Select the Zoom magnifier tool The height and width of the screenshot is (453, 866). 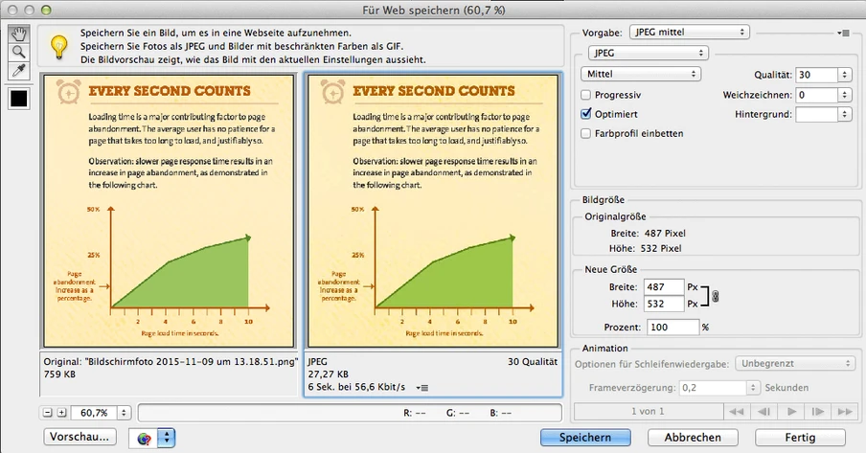19,53
